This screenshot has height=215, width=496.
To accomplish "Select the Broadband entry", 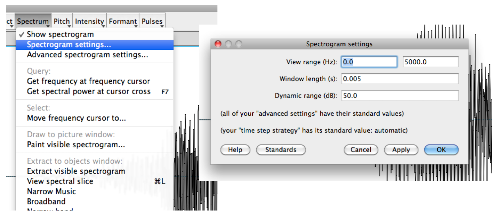I will coord(94,202).
